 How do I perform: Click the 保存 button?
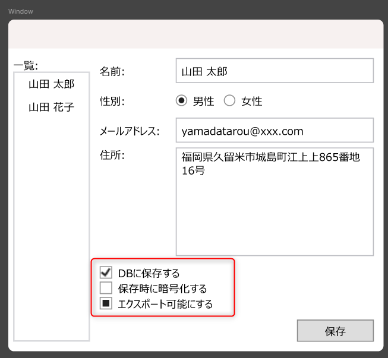pyautogui.click(x=335, y=331)
